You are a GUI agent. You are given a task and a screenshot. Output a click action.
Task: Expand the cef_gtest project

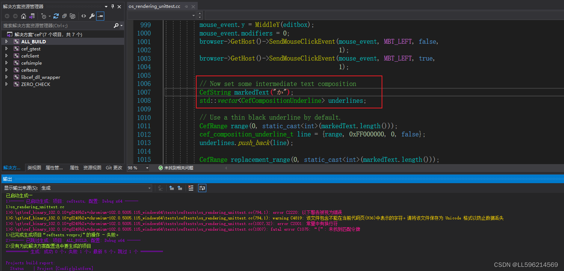tap(6, 49)
